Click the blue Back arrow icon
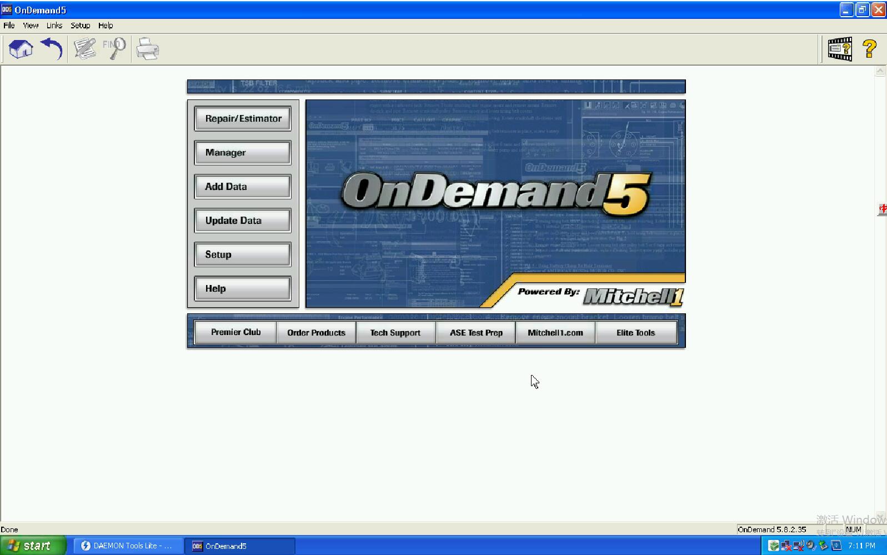 coord(52,49)
